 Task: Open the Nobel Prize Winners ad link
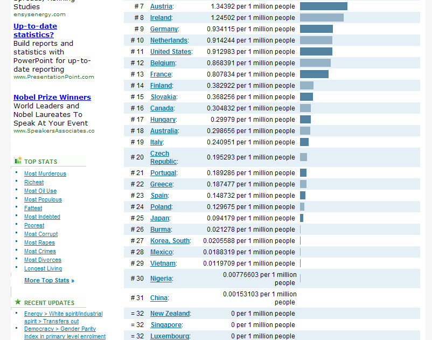pyautogui.click(x=52, y=97)
